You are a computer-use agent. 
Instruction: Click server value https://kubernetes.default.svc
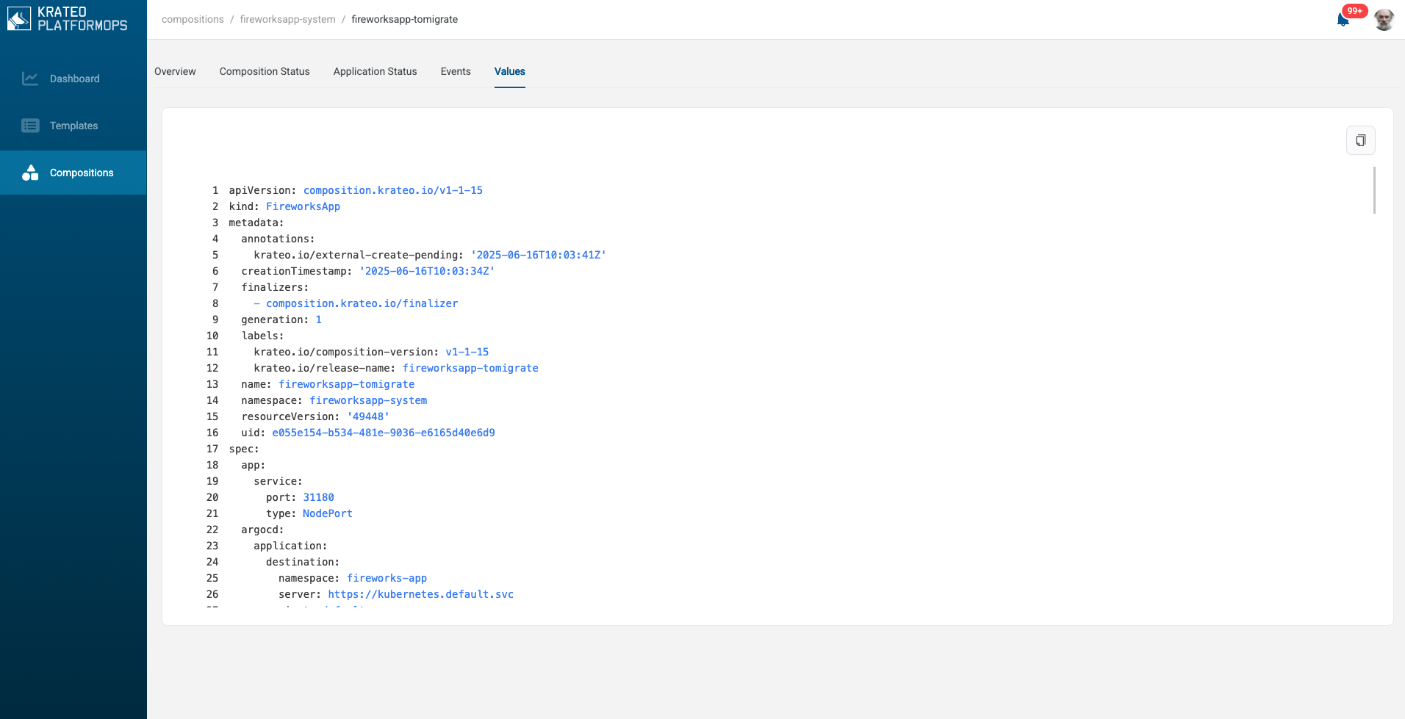[420, 594]
